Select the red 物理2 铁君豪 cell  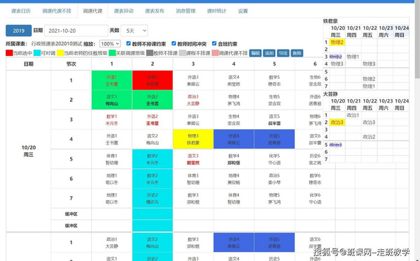click(153, 80)
